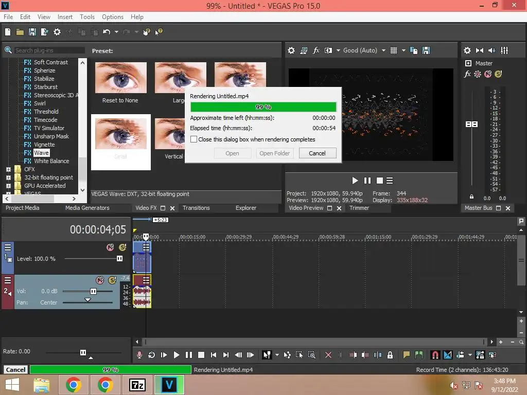This screenshot has height=395, width=527.
Task: Toggle the Lock Event padlock icon
Action: 390,355
